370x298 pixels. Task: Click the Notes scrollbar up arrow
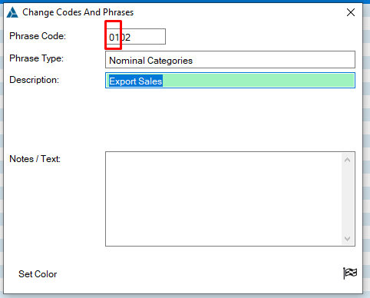pos(347,160)
